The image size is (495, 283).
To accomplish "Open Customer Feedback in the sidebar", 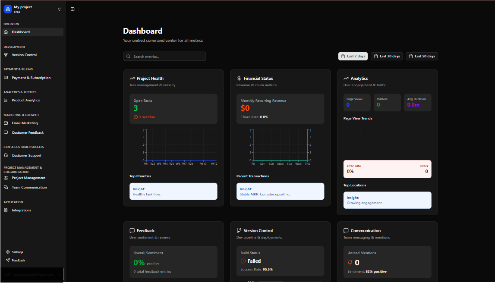I will pos(28,132).
